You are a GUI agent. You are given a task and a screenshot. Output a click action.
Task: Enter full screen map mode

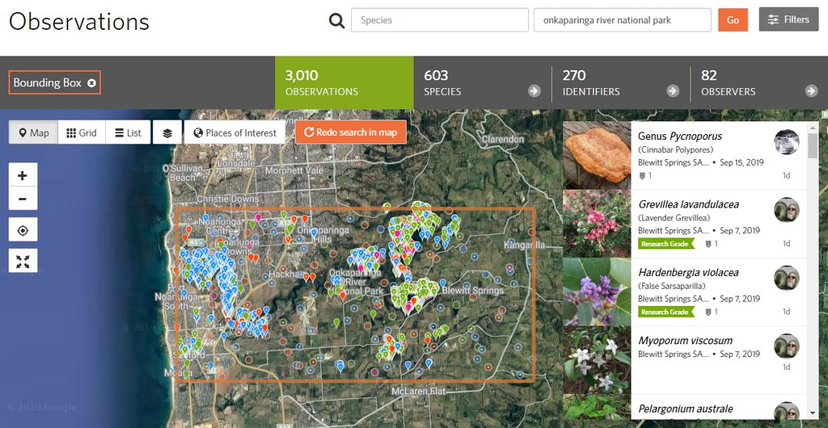pyautogui.click(x=23, y=261)
